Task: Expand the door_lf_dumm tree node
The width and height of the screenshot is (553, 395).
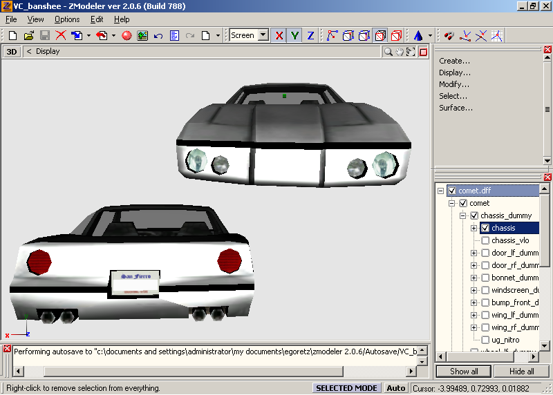Action: pos(474,253)
